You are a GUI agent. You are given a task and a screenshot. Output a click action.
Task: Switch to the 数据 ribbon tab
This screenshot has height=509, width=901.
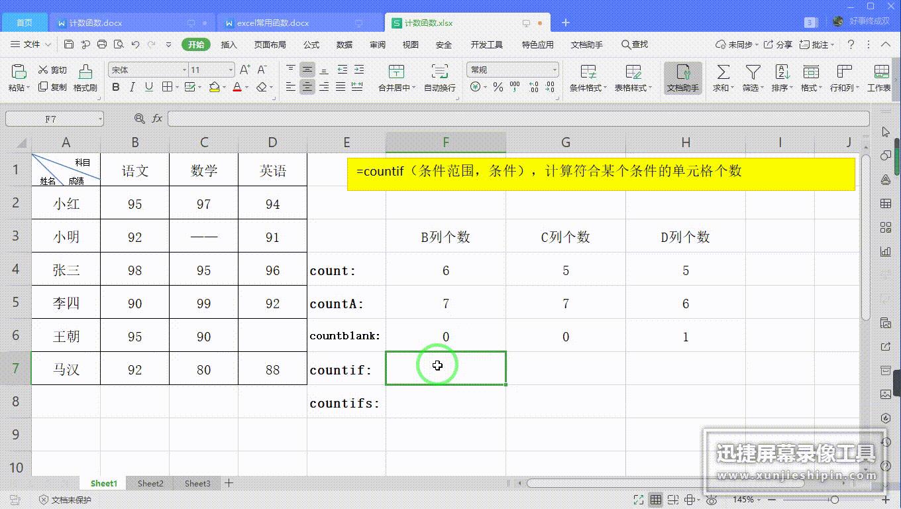click(344, 44)
